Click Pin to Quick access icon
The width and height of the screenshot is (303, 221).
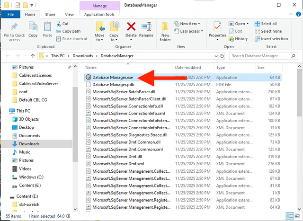[x=14, y=27]
